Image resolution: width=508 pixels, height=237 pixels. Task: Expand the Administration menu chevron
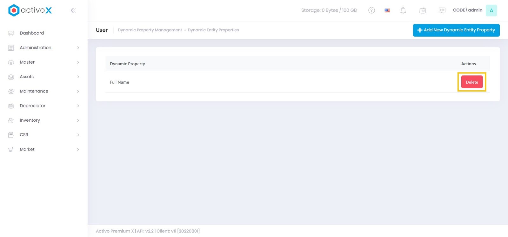coord(78,48)
